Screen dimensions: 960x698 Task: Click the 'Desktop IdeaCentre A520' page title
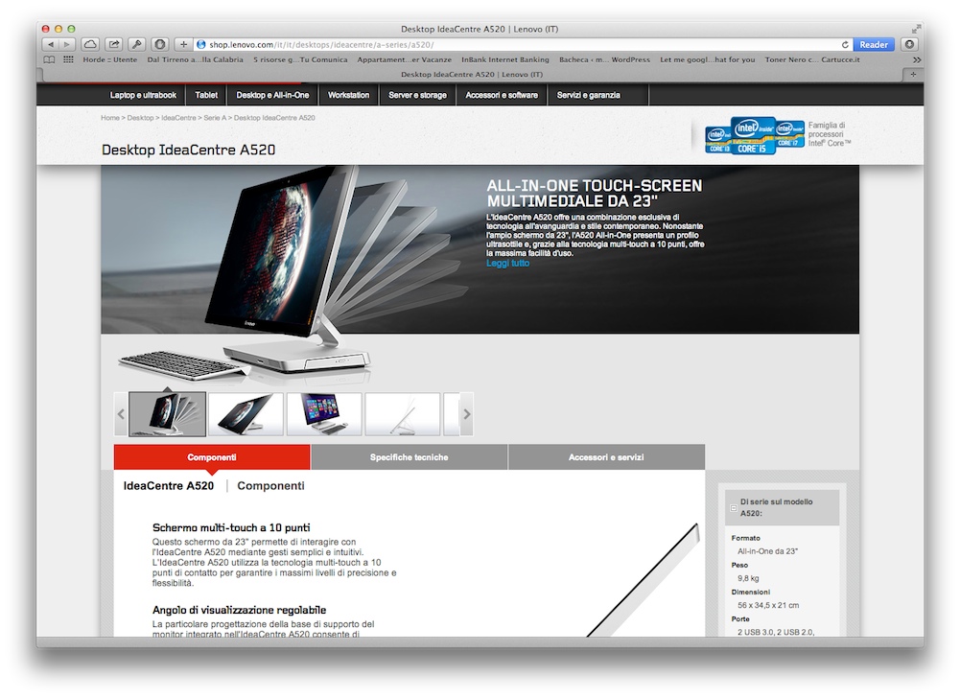point(189,150)
